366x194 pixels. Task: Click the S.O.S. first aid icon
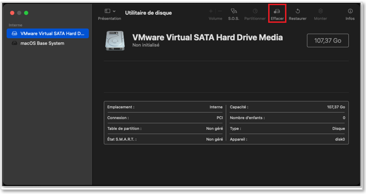234,11
